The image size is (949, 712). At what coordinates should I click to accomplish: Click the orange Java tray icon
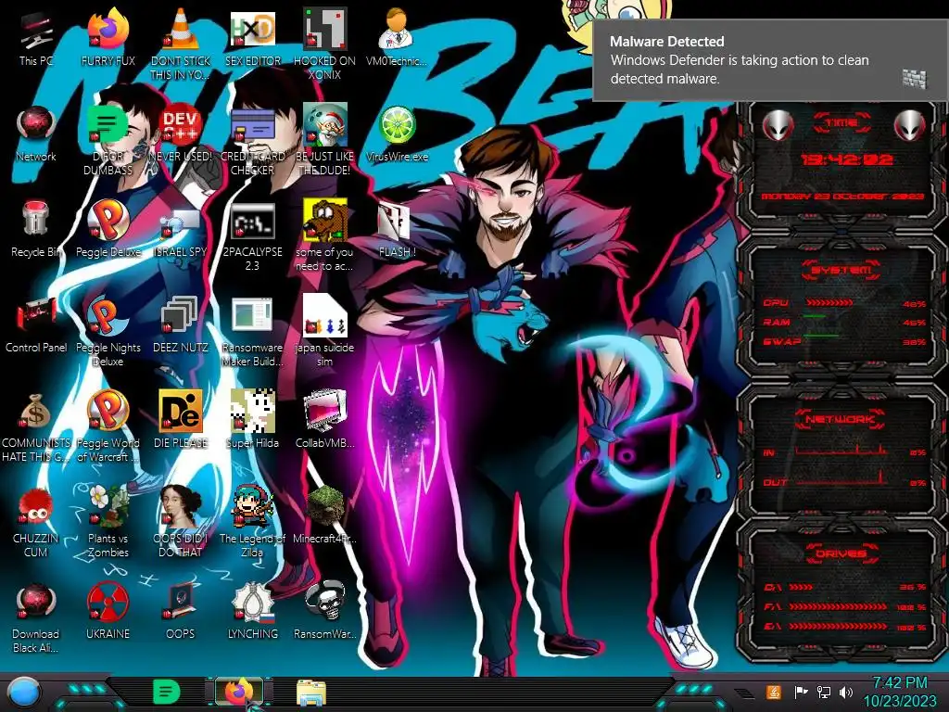click(x=774, y=692)
